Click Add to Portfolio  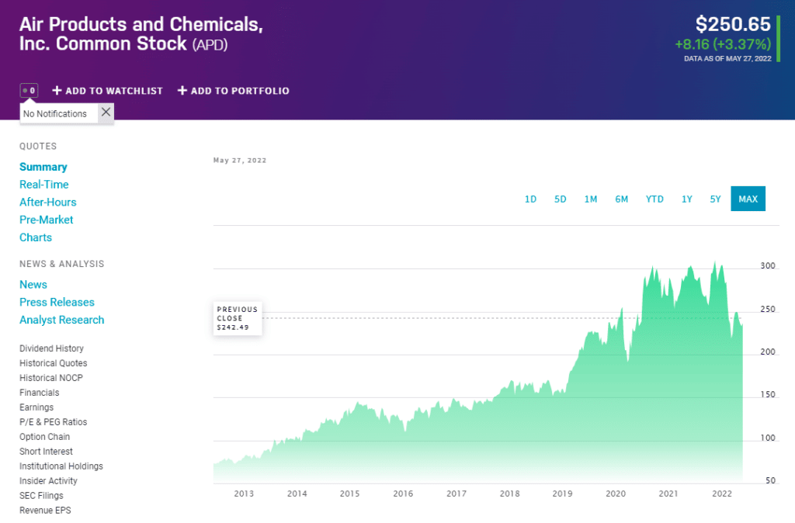(x=233, y=91)
